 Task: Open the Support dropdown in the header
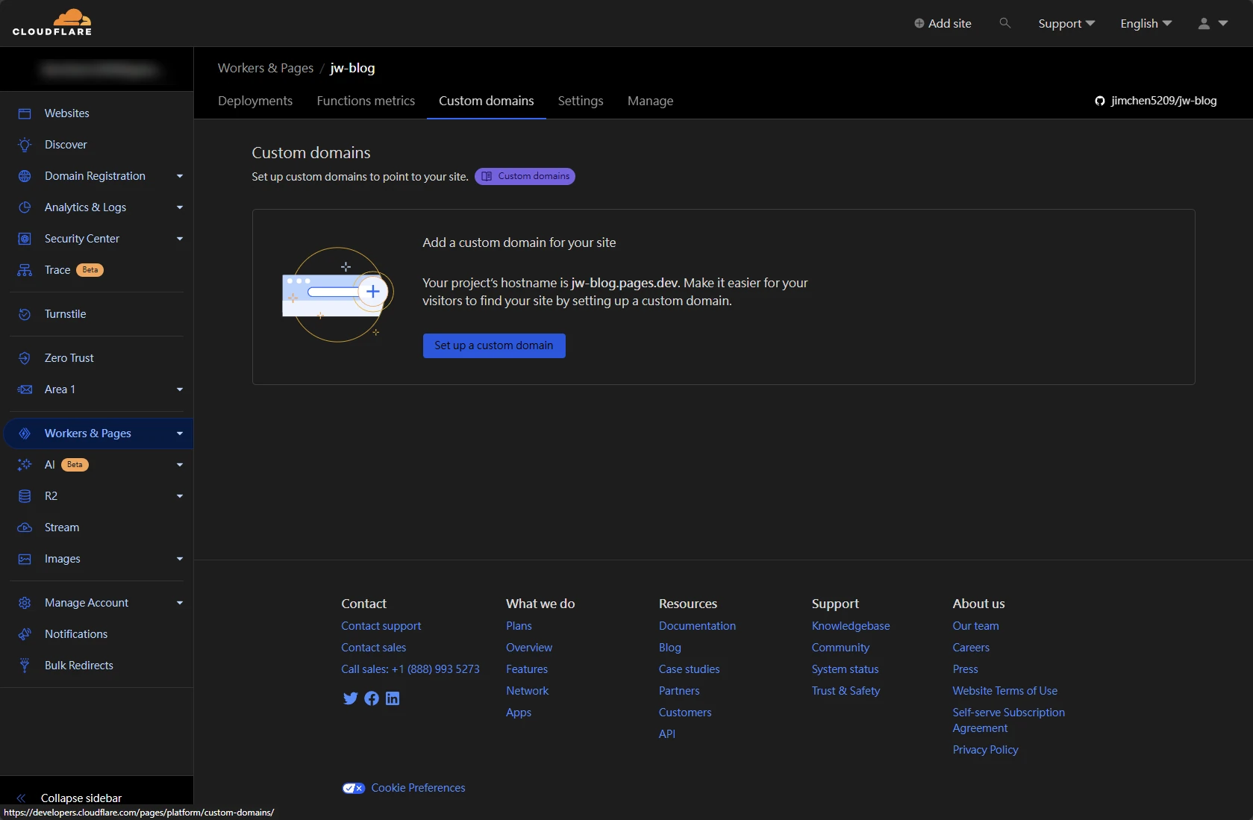pyautogui.click(x=1066, y=24)
